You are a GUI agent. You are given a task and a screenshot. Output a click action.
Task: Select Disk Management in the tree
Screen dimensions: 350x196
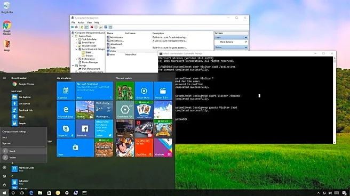91,69
